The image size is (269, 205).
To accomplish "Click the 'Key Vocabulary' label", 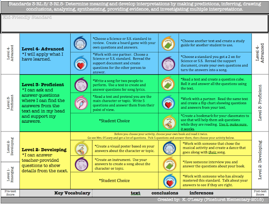I will [x=72, y=193].
